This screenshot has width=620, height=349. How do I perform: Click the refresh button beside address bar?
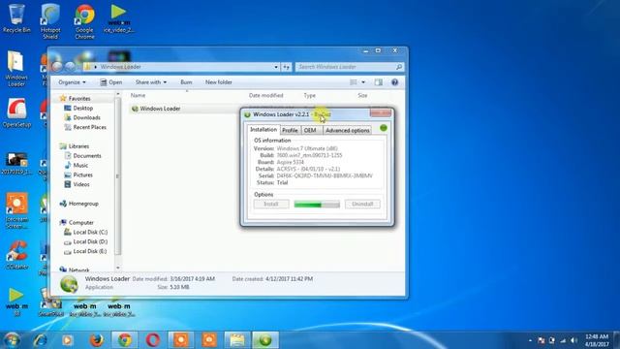pos(287,67)
